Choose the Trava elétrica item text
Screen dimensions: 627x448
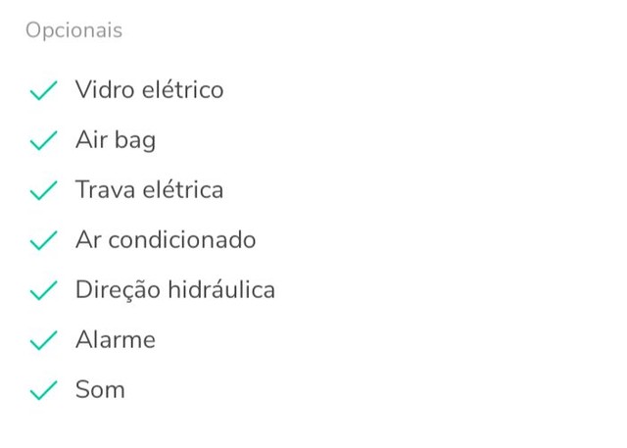(x=149, y=190)
